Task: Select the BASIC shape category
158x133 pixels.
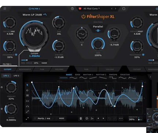Action: click(69, 75)
